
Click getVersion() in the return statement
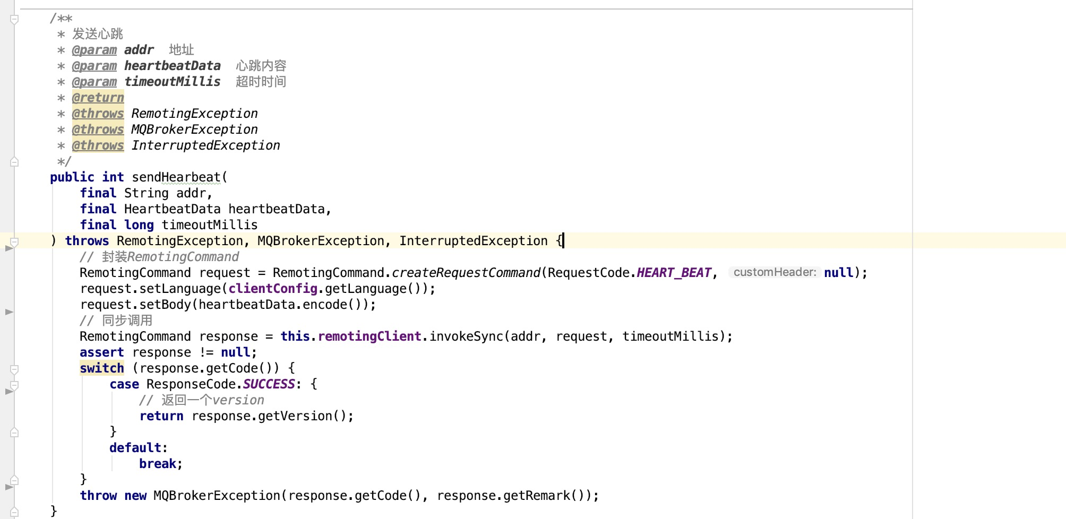(302, 416)
